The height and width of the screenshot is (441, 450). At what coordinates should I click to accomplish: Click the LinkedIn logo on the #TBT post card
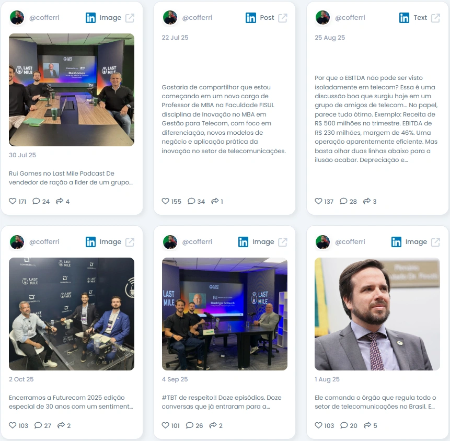[243, 242]
